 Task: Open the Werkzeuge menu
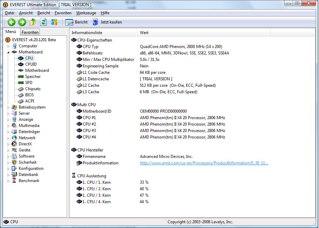coord(86,13)
